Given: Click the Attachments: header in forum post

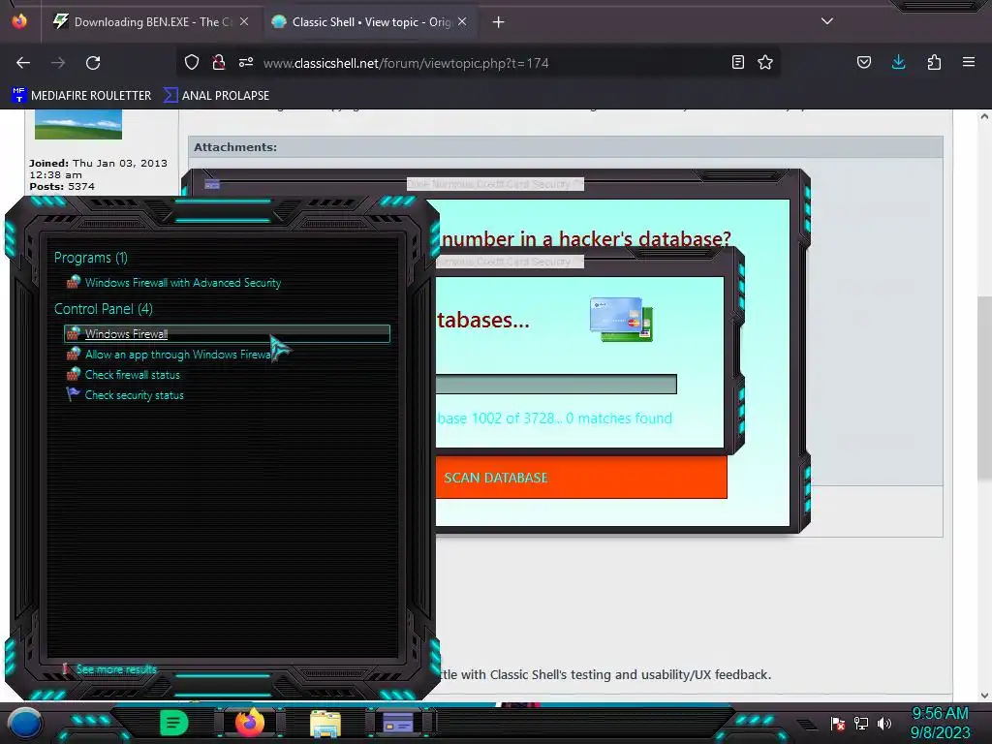Looking at the screenshot, I should 235,147.
